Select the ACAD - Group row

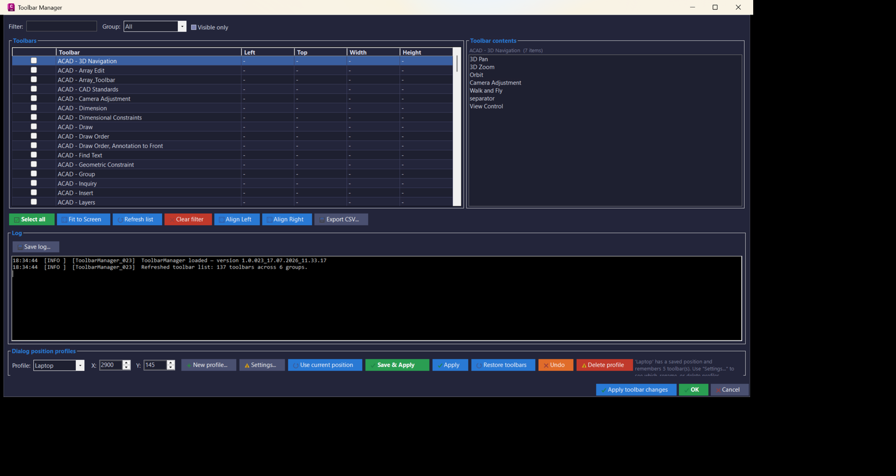pyautogui.click(x=232, y=174)
